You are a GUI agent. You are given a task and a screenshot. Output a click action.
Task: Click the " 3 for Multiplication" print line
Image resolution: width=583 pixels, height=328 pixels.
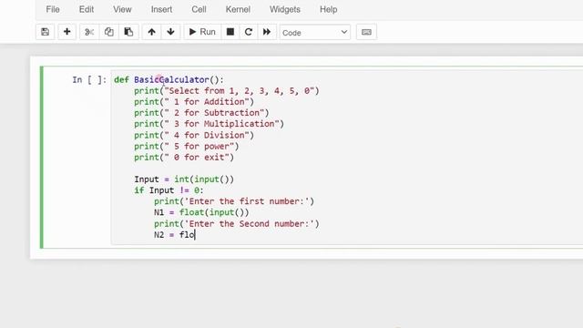[209, 124]
